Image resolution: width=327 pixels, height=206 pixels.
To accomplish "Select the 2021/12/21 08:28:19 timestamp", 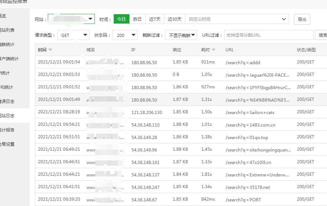I will click(59, 112).
